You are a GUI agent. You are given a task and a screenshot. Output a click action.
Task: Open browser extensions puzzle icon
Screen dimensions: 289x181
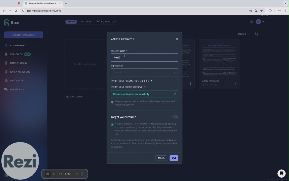(x=270, y=11)
